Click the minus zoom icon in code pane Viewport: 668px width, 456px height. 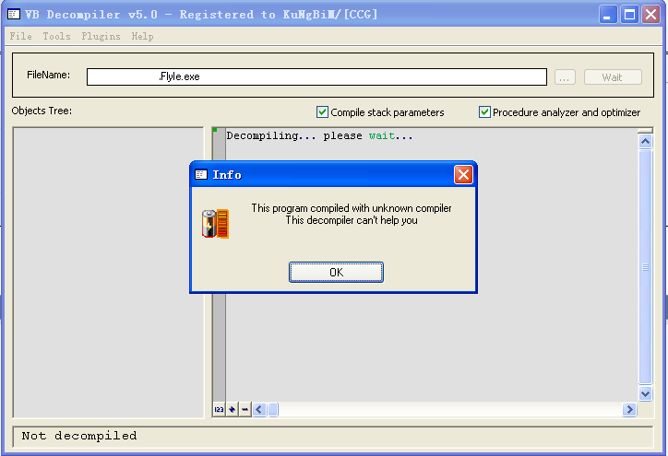[245, 410]
